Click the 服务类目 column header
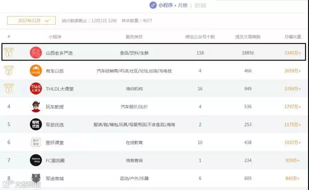 point(134,37)
